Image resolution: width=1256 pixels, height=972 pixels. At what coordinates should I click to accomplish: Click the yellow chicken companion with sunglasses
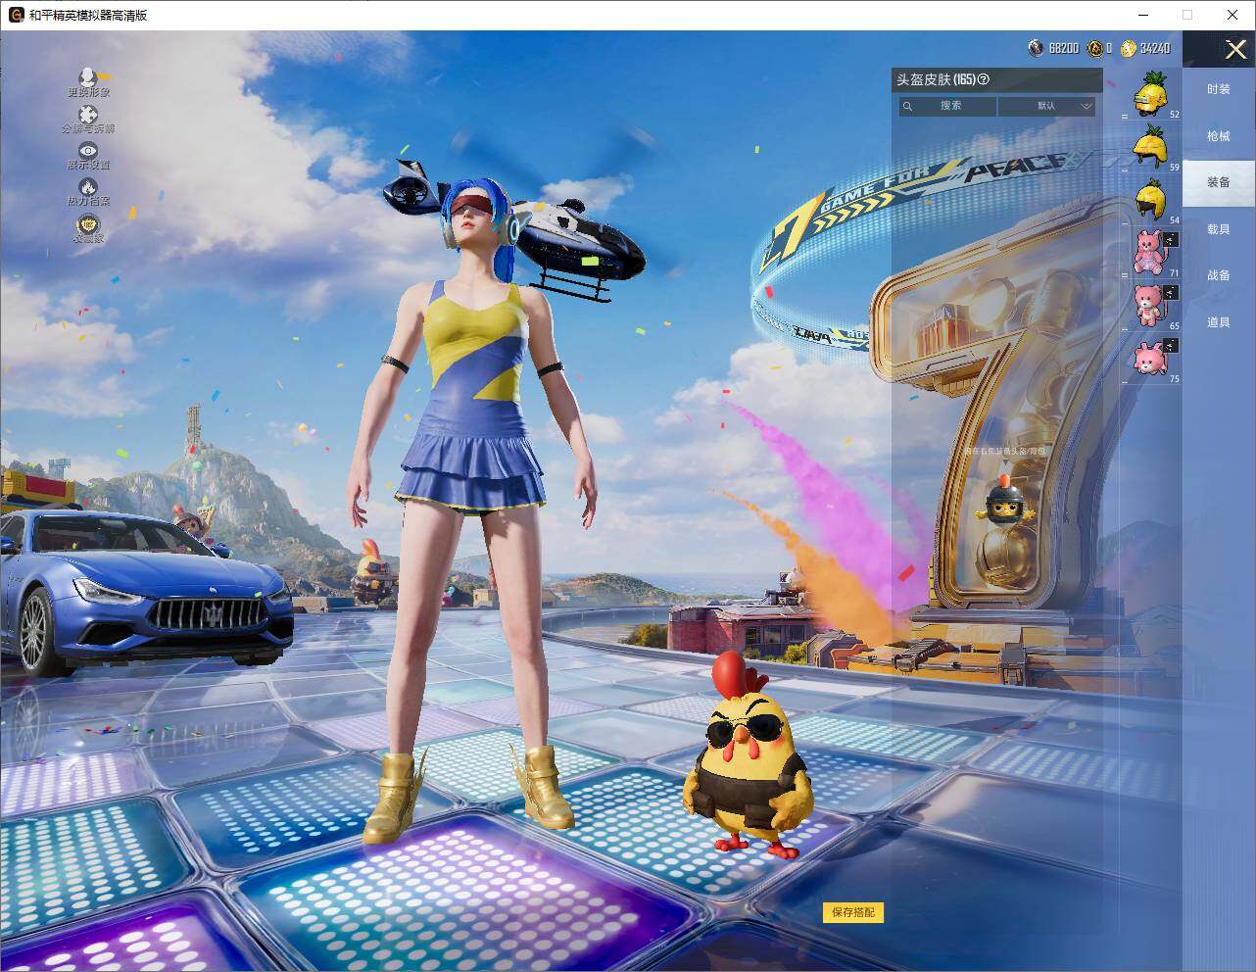[x=749, y=754]
